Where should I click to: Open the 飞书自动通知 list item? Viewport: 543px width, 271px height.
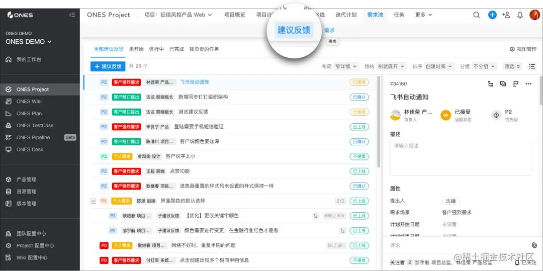195,82
